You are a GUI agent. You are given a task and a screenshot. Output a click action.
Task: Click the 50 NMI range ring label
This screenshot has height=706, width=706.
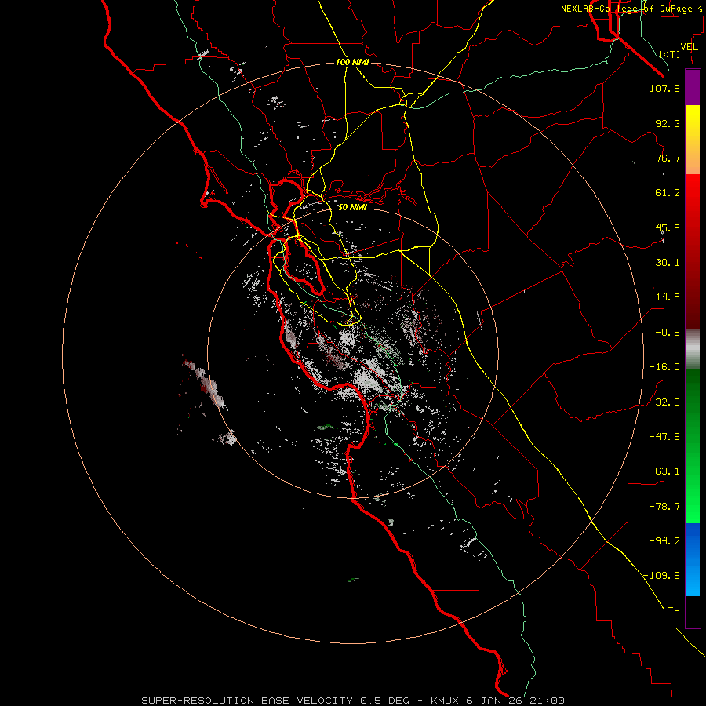(x=352, y=207)
